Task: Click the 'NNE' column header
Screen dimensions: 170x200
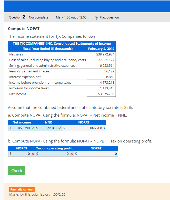Action: click(x=48, y=122)
